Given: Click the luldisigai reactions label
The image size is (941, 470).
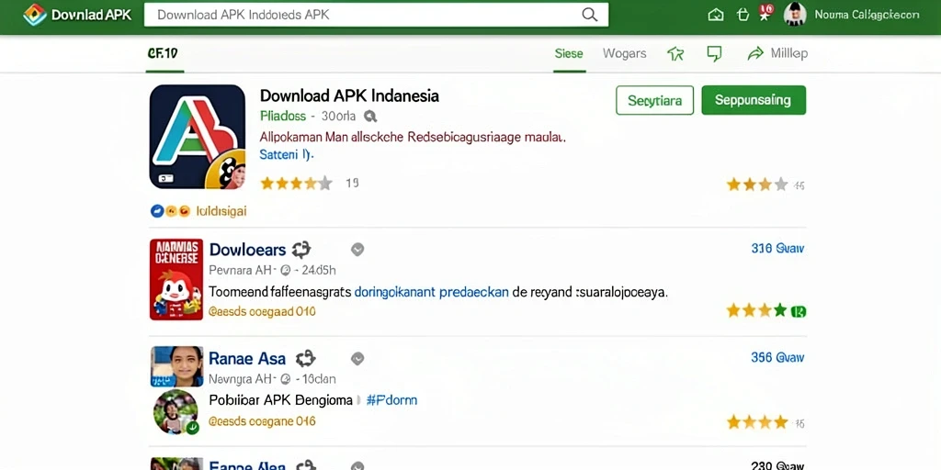Looking at the screenshot, I should click(x=221, y=211).
